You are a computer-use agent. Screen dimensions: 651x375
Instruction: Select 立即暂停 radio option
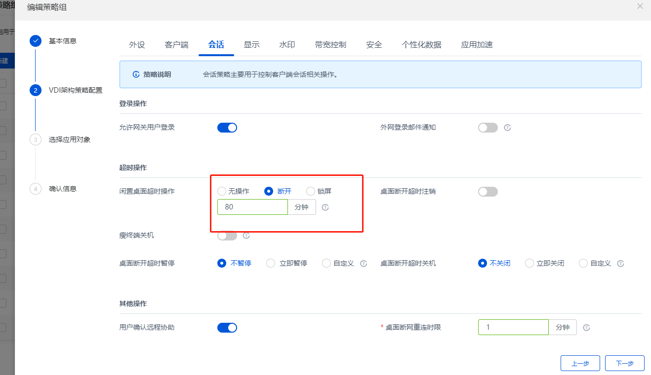click(x=271, y=263)
